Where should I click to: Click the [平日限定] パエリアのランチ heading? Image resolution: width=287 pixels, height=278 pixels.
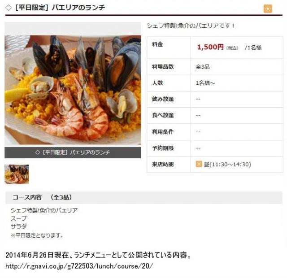[x=60, y=8]
